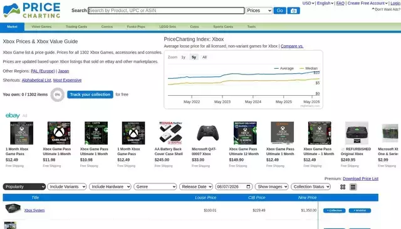Click the Track your collection button
Screen dimensions: 401x229
pos(90,94)
